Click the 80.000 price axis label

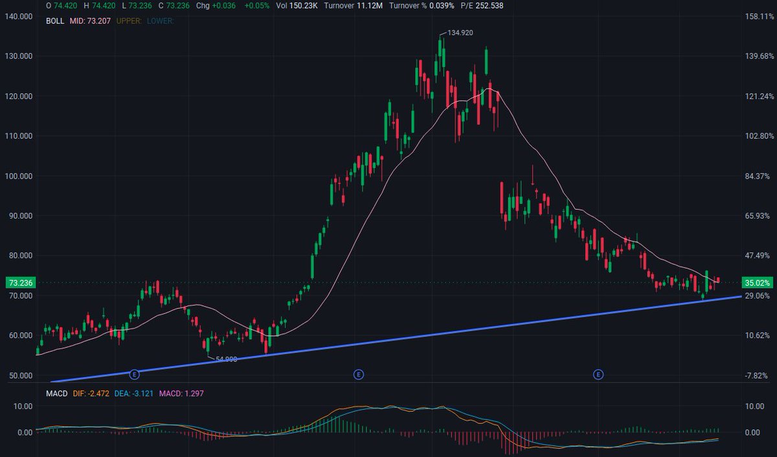[x=22, y=256]
